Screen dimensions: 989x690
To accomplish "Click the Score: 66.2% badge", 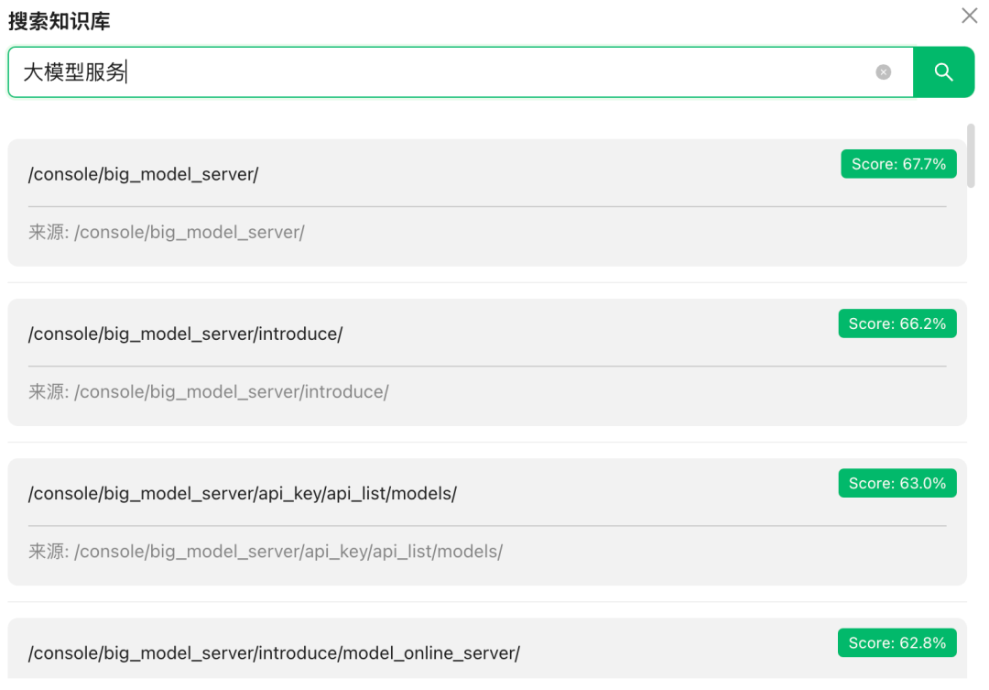I will coord(897,323).
